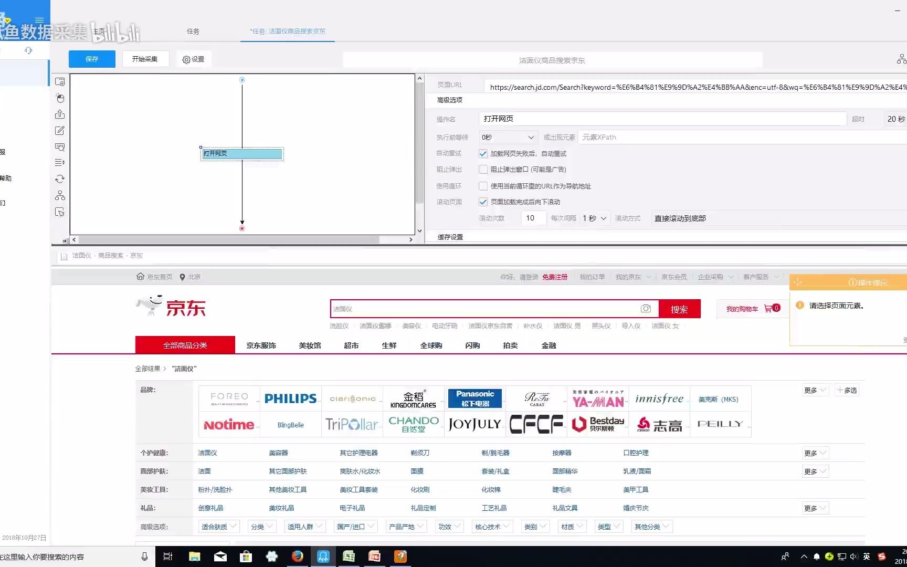Click the settings gear button 设置

[x=193, y=59]
